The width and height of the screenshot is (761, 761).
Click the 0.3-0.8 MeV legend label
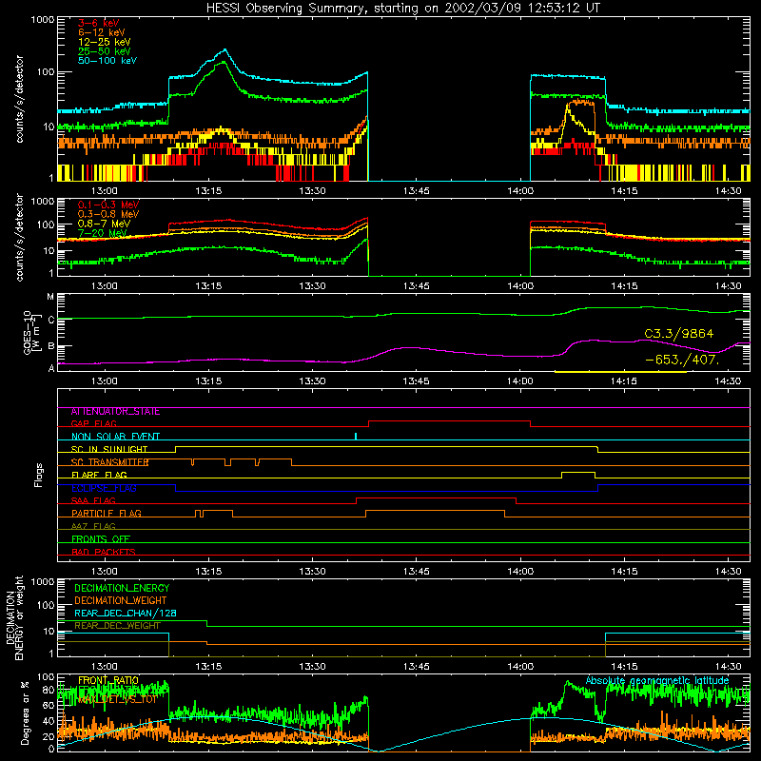coord(108,214)
